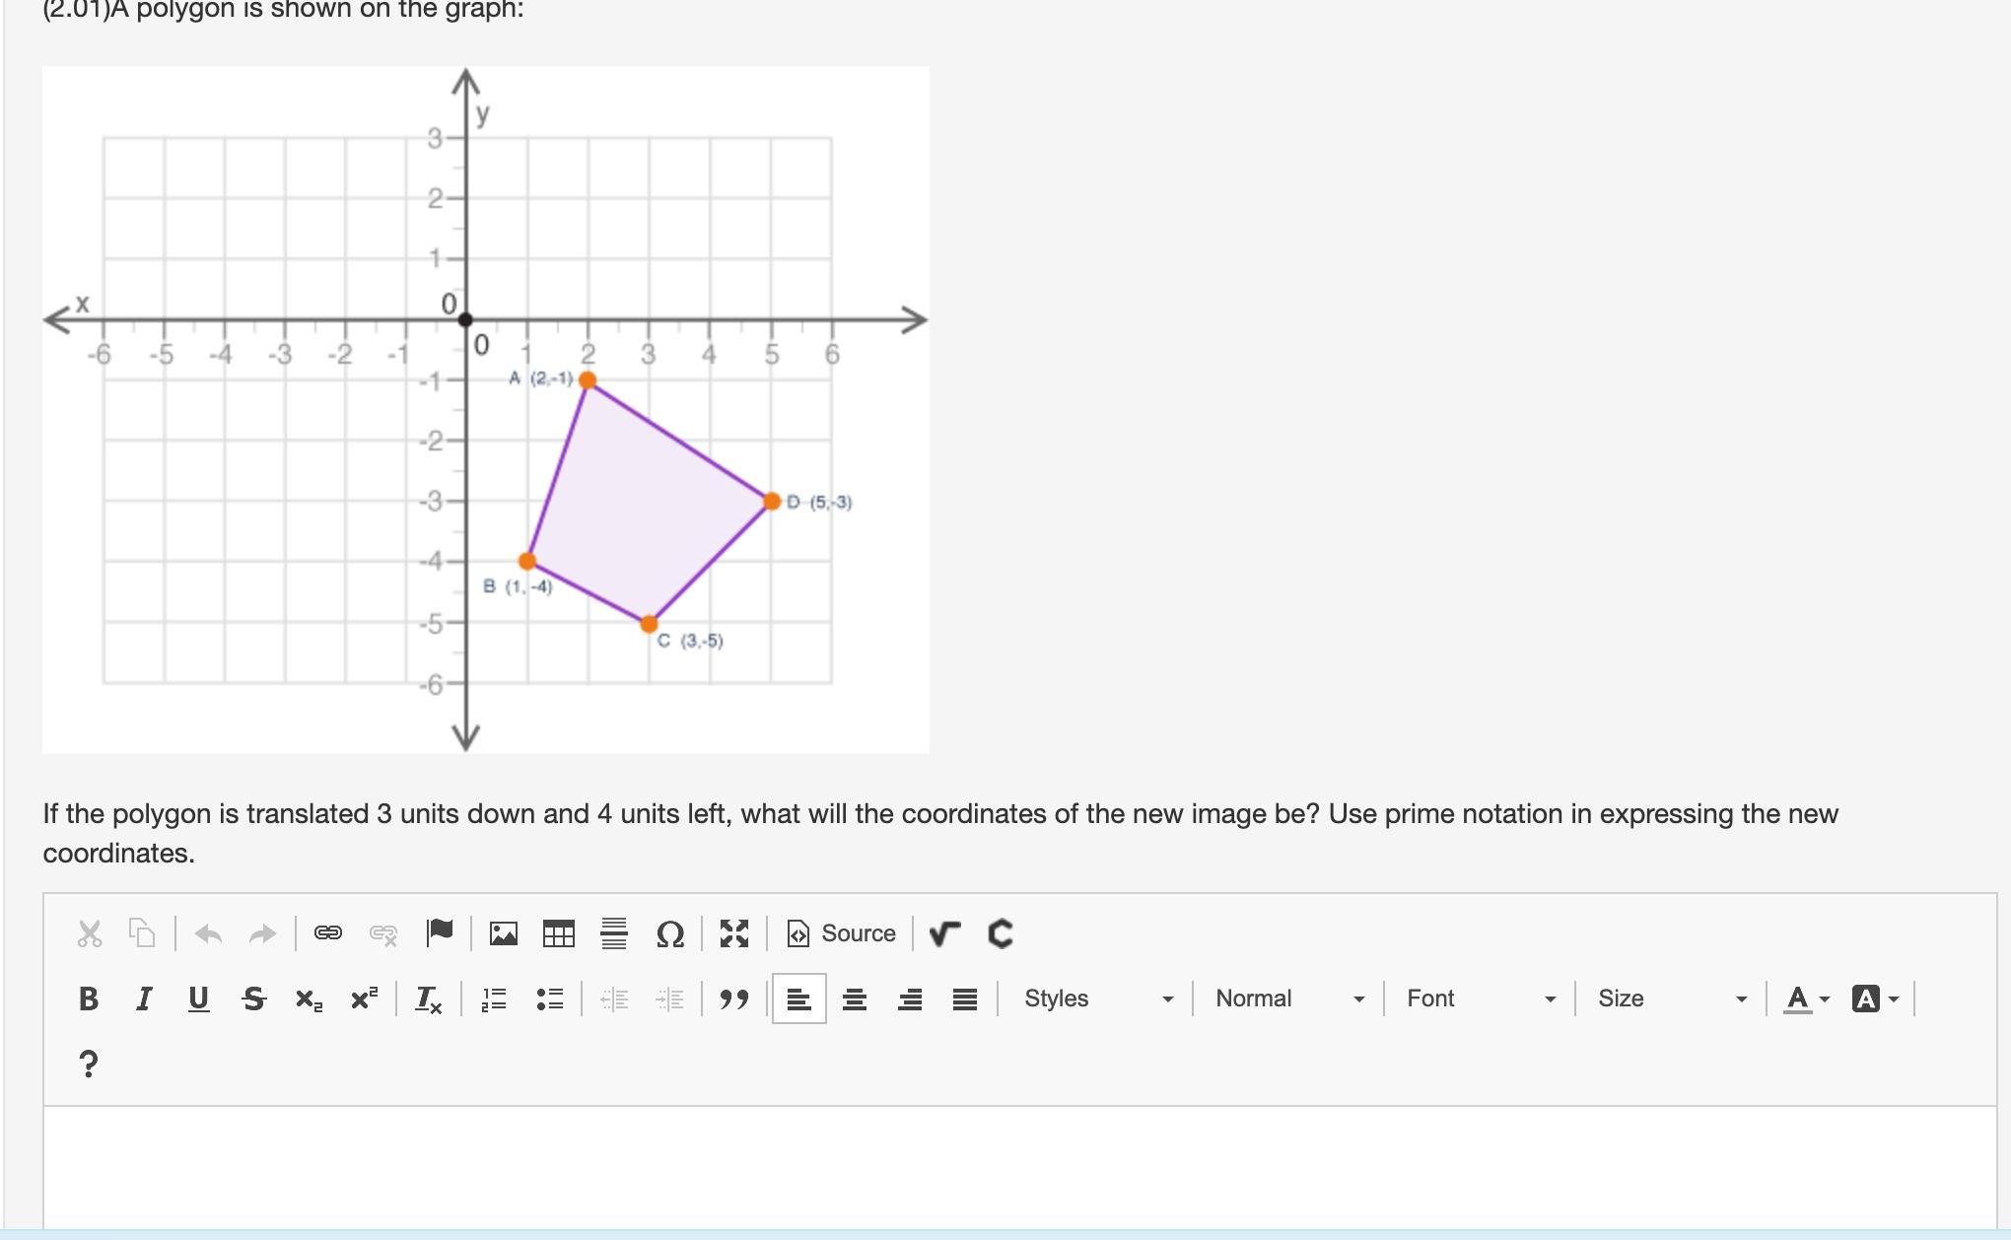Open the special character omega icon
The height and width of the screenshot is (1240, 2011).
(669, 933)
